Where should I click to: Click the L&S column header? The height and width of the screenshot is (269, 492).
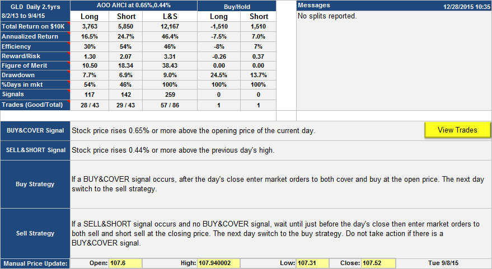(x=170, y=16)
